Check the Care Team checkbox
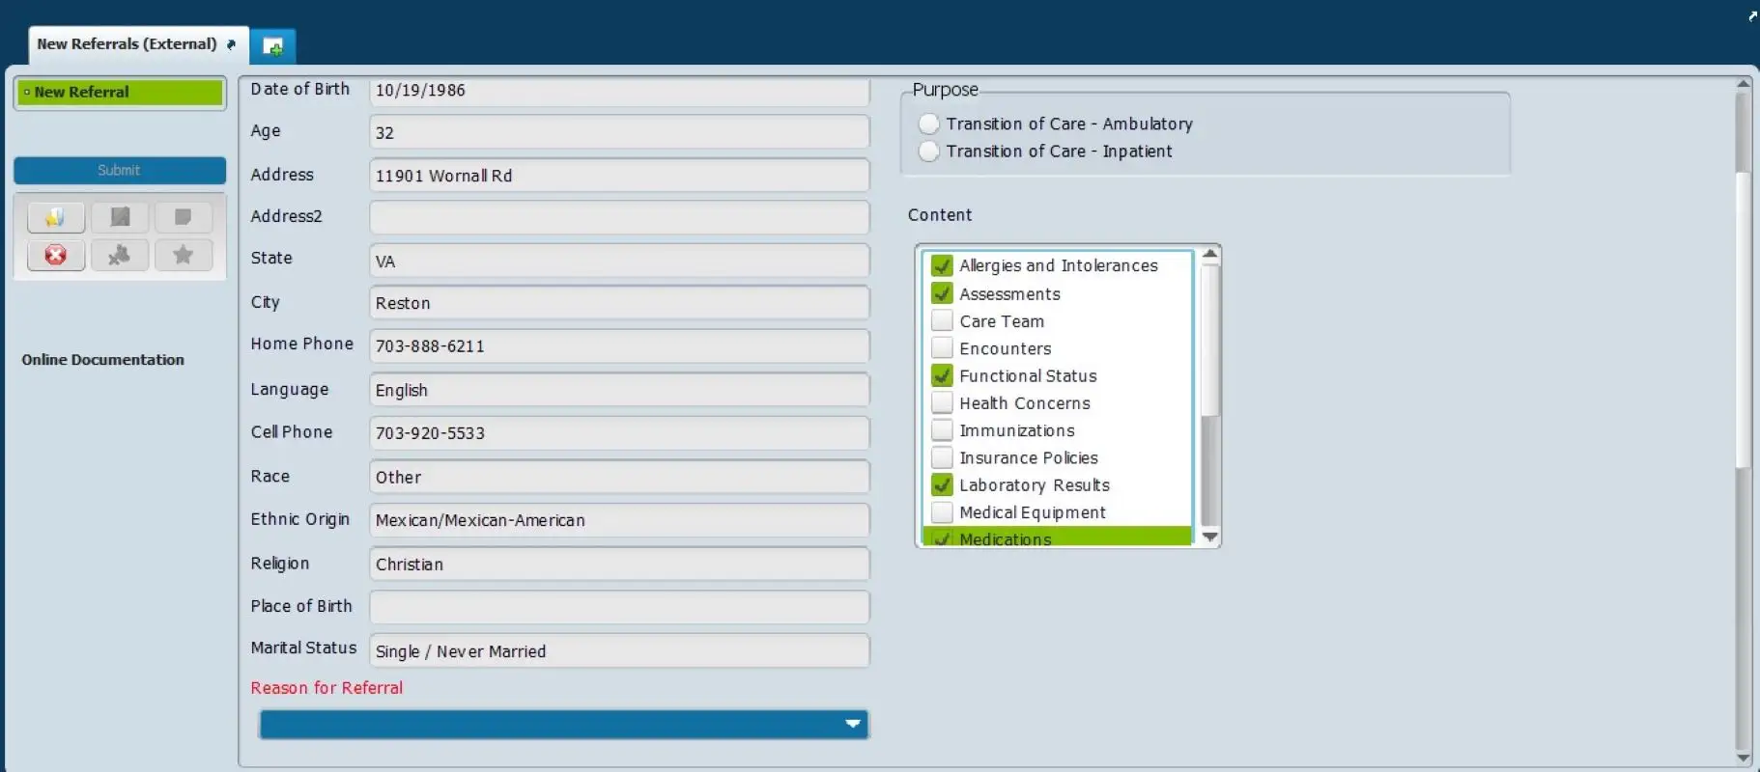Screen dimensions: 1760x772 coord(942,320)
